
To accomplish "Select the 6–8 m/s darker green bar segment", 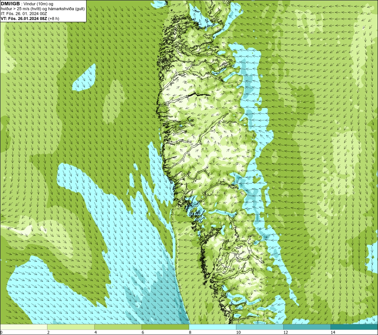I will pos(166,327).
